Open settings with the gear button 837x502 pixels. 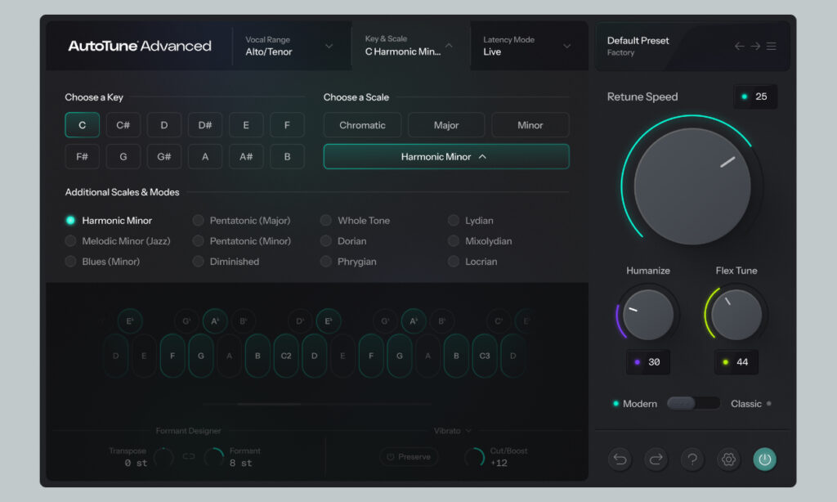click(x=728, y=459)
